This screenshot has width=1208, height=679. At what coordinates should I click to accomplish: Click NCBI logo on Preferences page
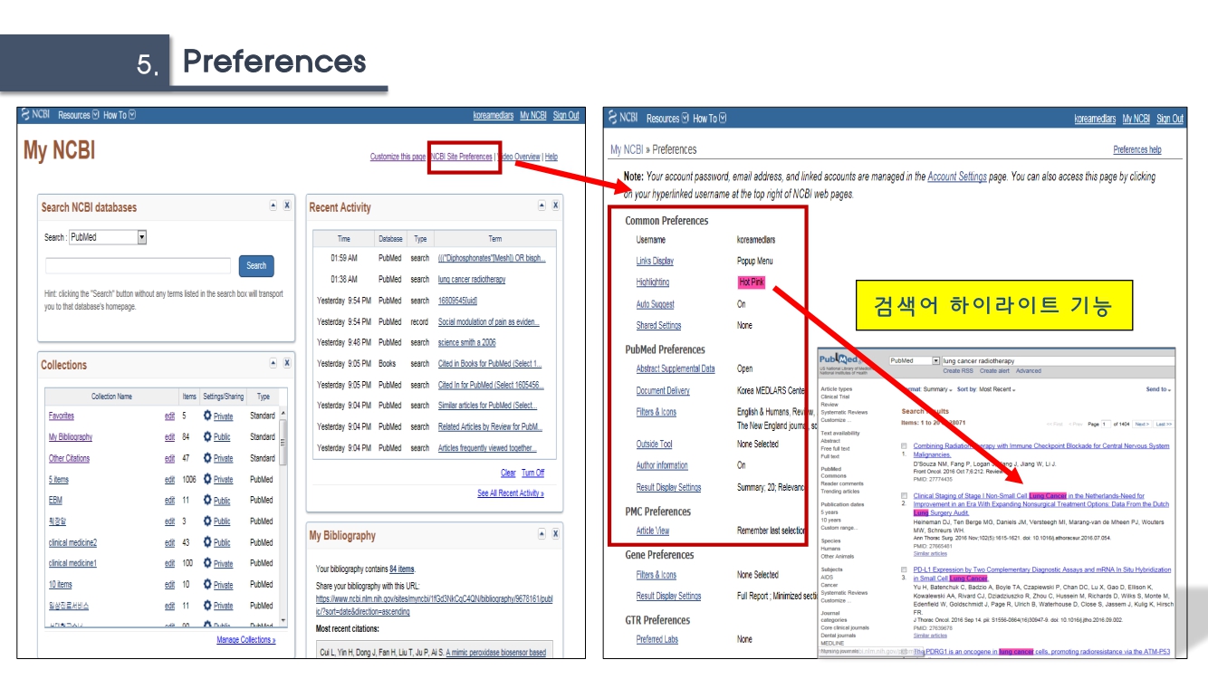click(624, 118)
